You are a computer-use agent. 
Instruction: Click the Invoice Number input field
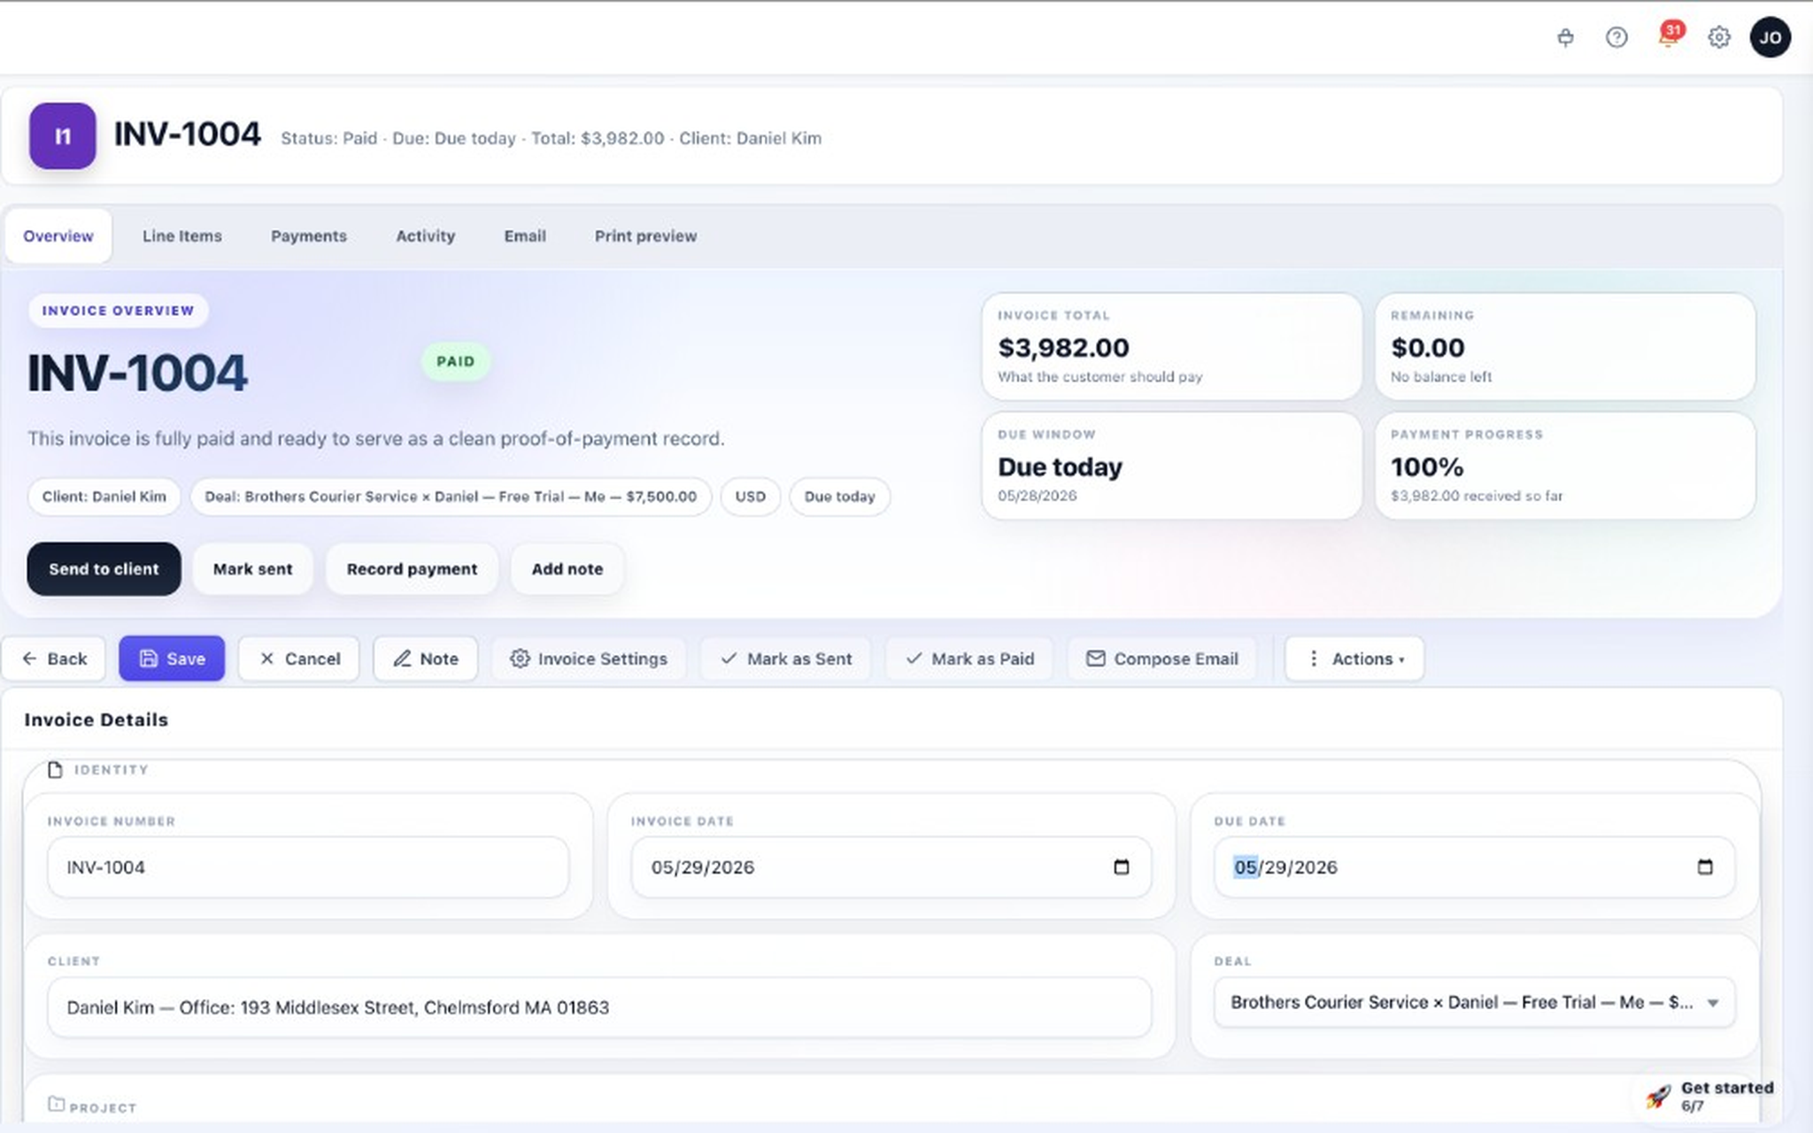(x=308, y=867)
